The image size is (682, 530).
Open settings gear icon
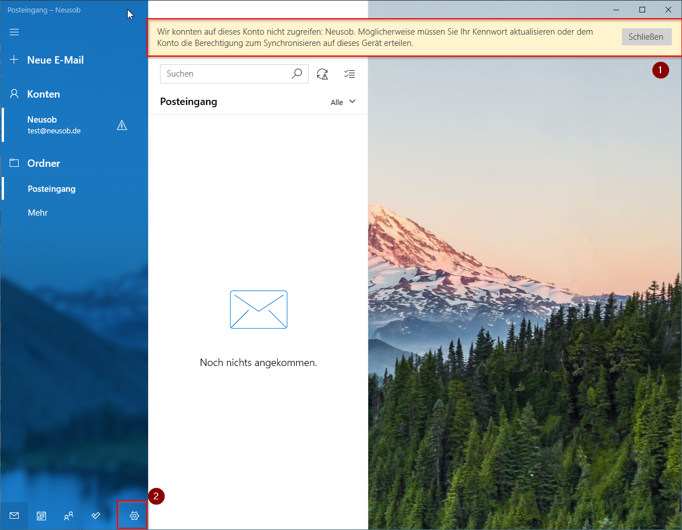[134, 516]
